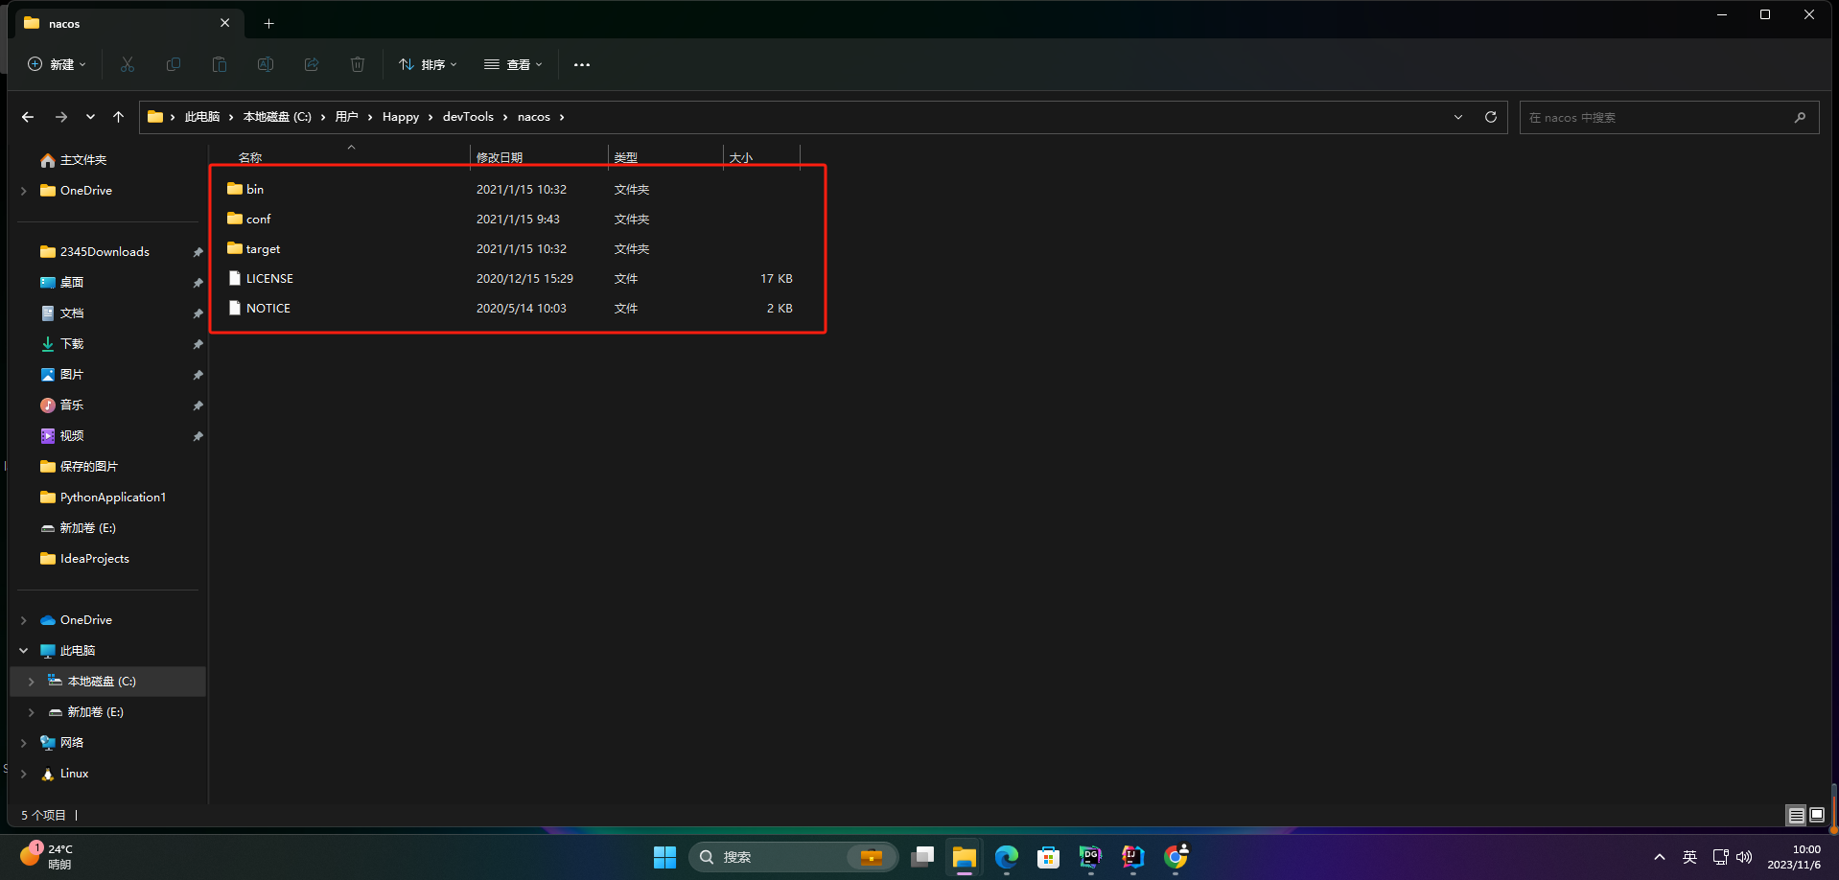The image size is (1839, 880).
Task: Open File Explorer taskbar icon
Action: click(x=965, y=857)
